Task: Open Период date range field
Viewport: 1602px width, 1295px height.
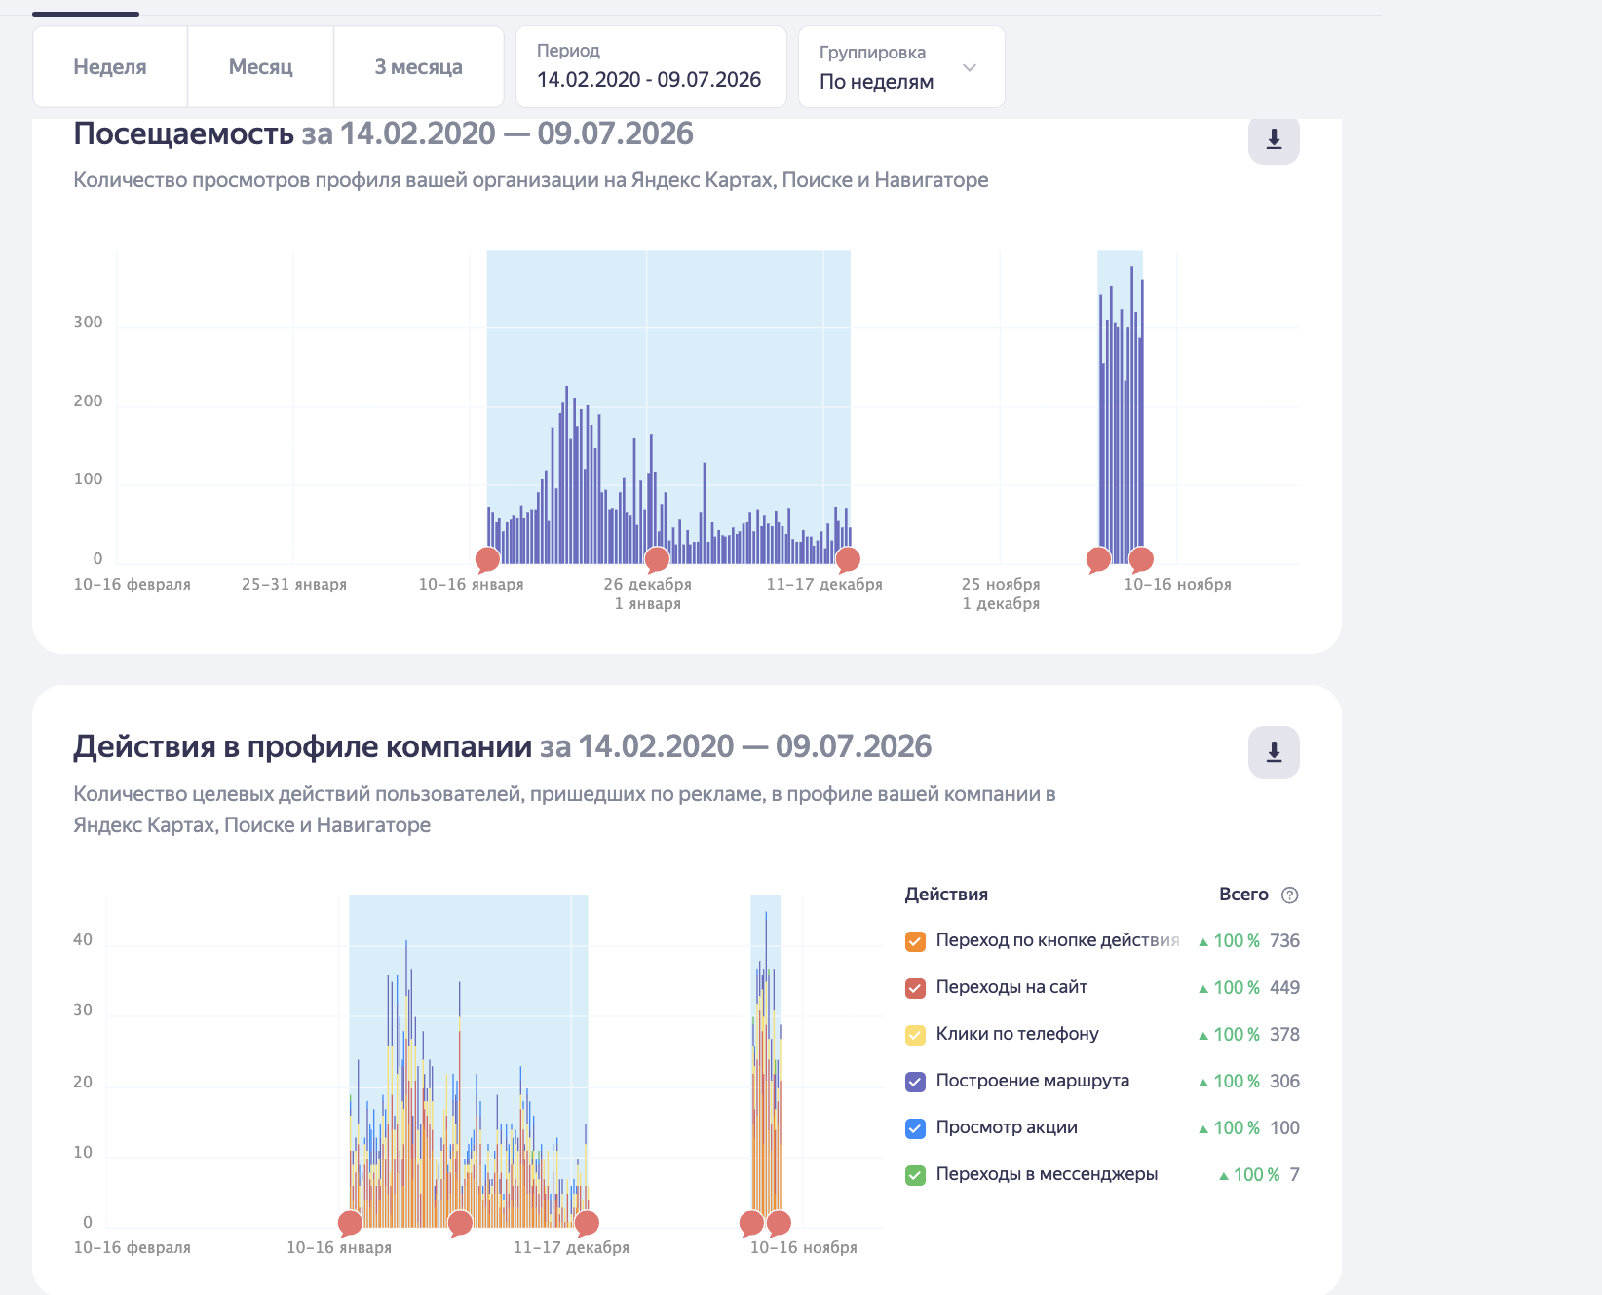Action: tap(651, 67)
